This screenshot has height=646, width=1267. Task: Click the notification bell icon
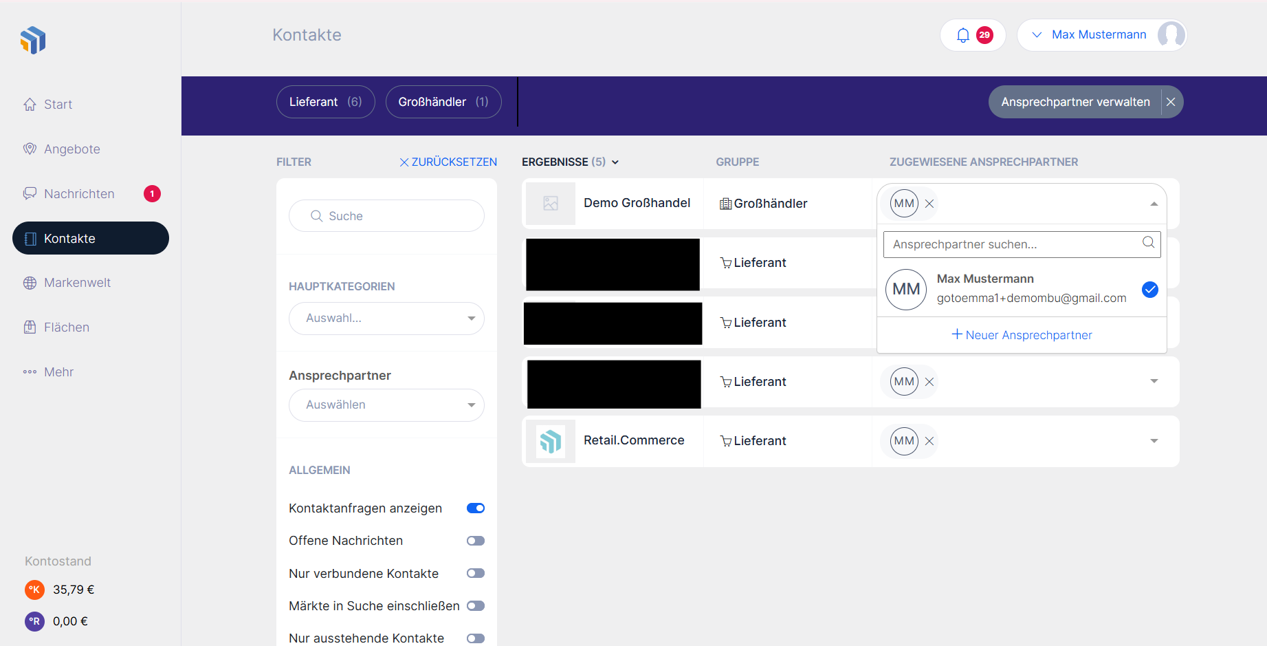click(962, 35)
